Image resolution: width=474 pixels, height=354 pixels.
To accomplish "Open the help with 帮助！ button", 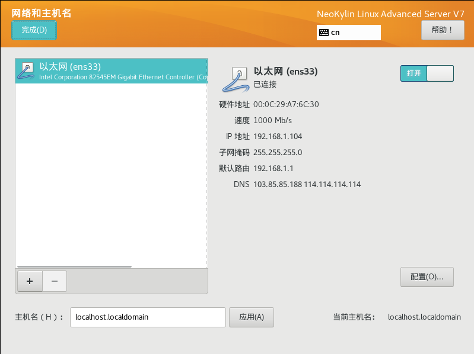I will click(x=443, y=30).
